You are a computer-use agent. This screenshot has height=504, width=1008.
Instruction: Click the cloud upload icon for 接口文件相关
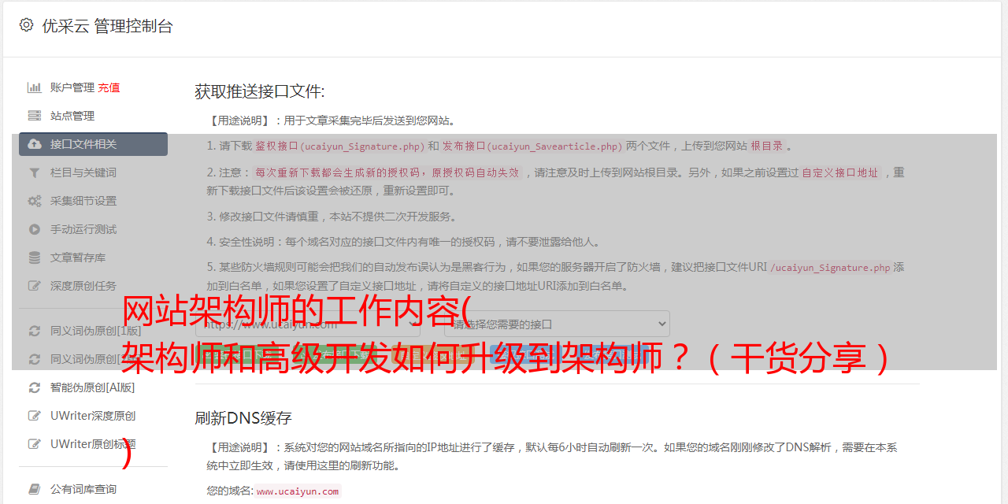[35, 144]
